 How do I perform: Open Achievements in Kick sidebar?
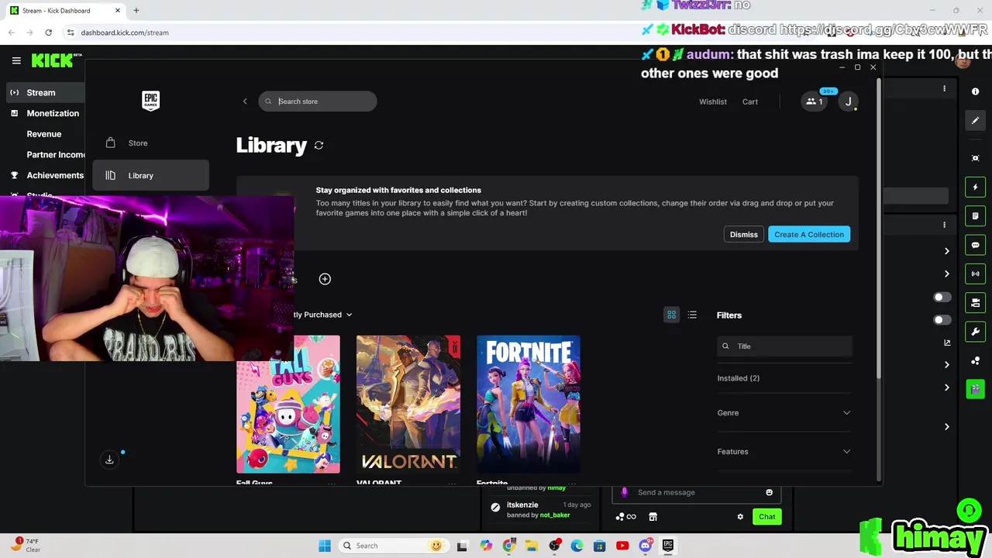pos(46,176)
